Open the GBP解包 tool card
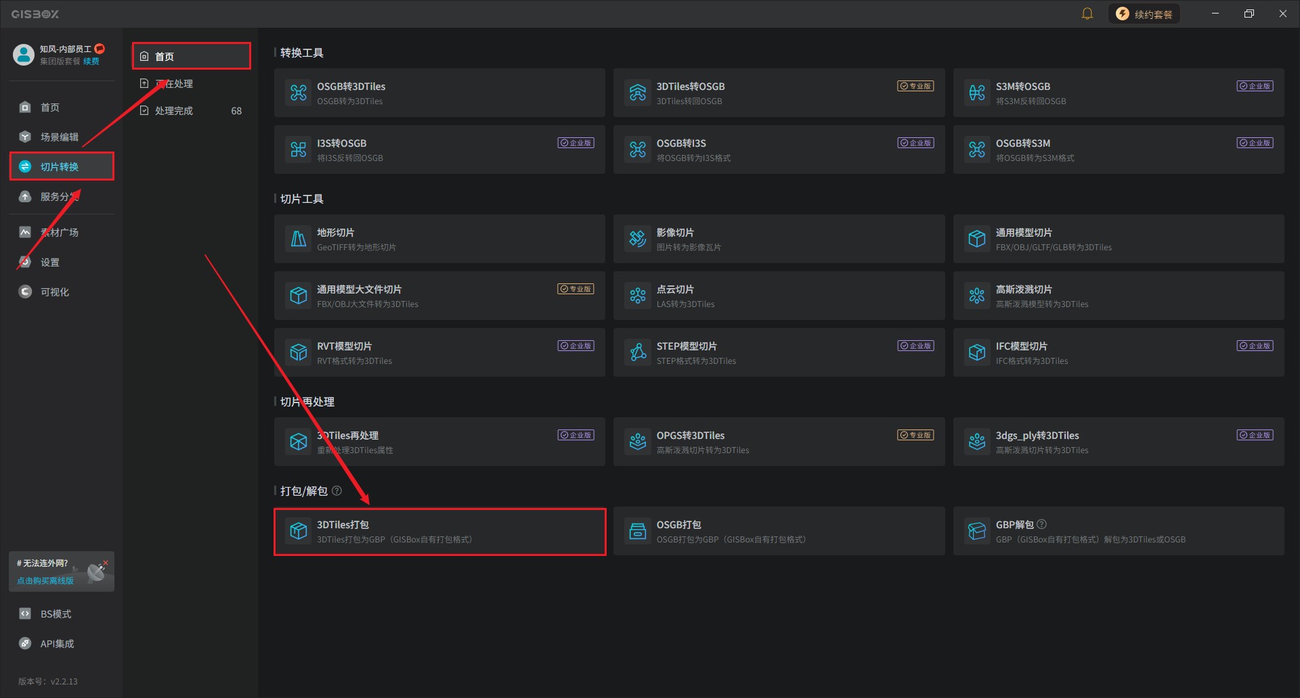Screen dimensions: 1300x698 1119,532
